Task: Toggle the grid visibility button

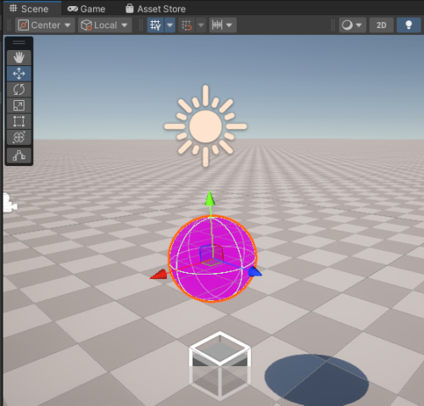Action: [x=155, y=25]
